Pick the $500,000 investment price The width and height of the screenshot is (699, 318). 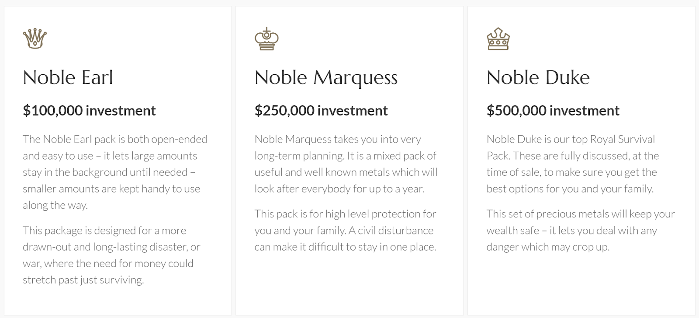(x=553, y=111)
